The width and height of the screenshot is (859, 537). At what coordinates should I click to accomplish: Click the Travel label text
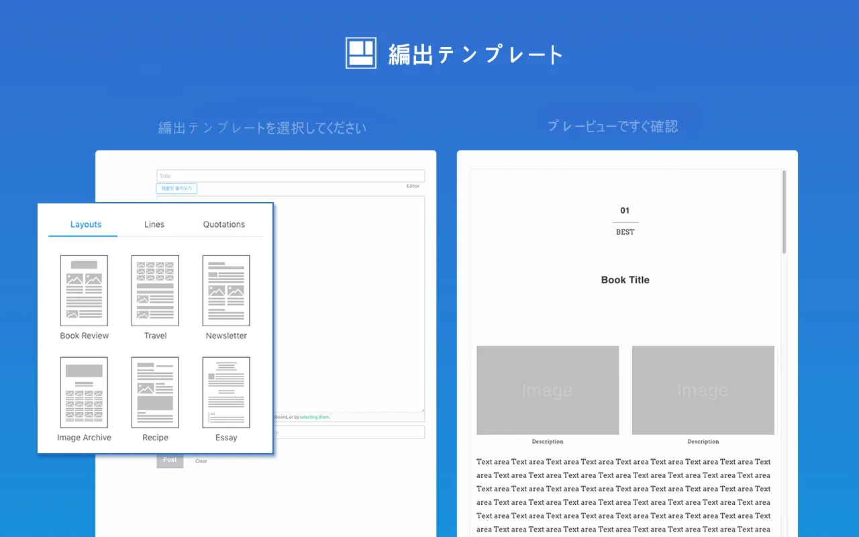coord(156,336)
